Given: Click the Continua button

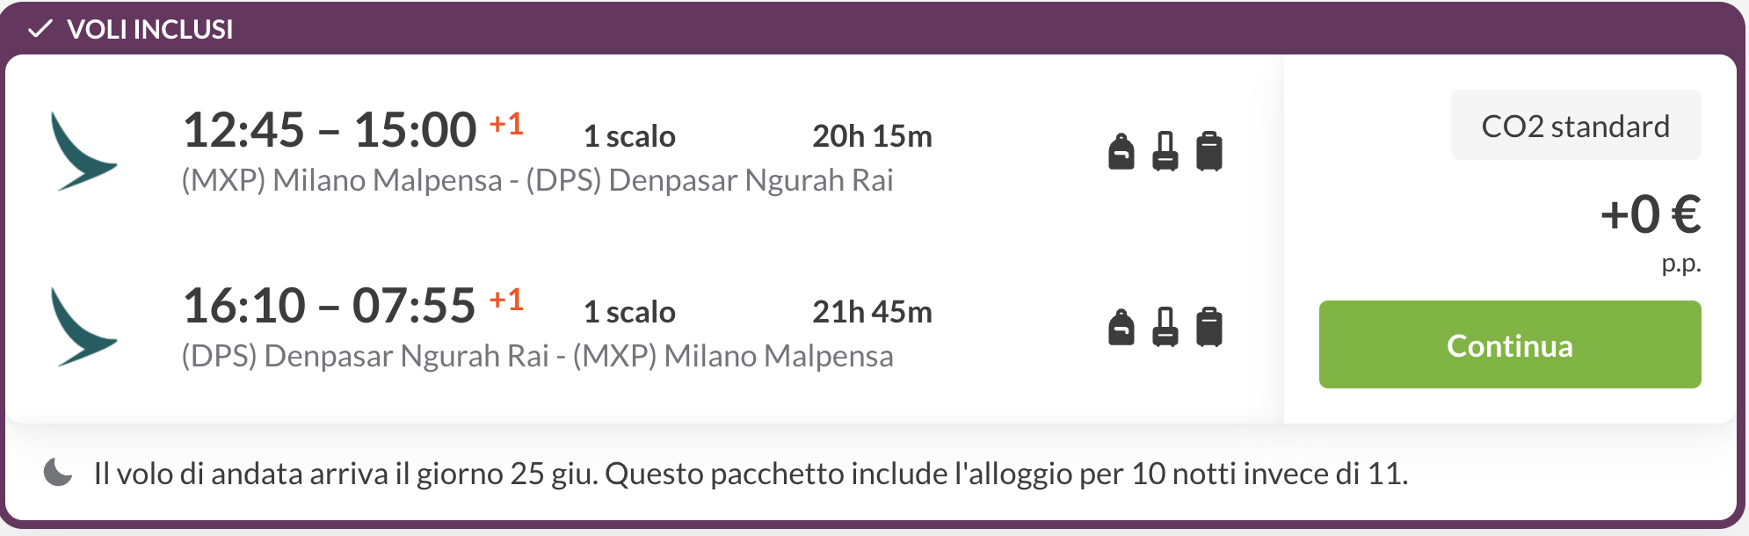Looking at the screenshot, I should pos(1510,344).
